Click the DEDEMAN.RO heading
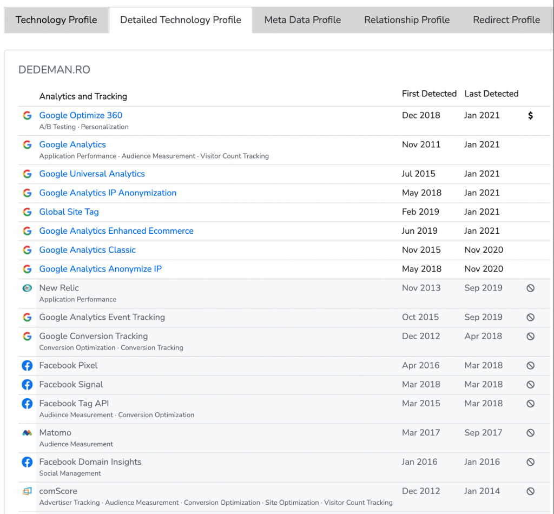Screen dimensions: 554x514 click(x=54, y=70)
